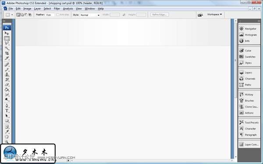Open the Character panel
The image size is (263, 164).
tap(249, 129)
